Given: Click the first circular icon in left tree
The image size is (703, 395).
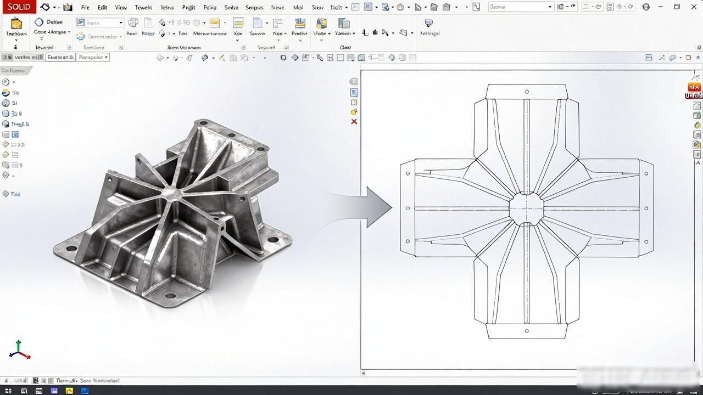Looking at the screenshot, I should coord(5,82).
